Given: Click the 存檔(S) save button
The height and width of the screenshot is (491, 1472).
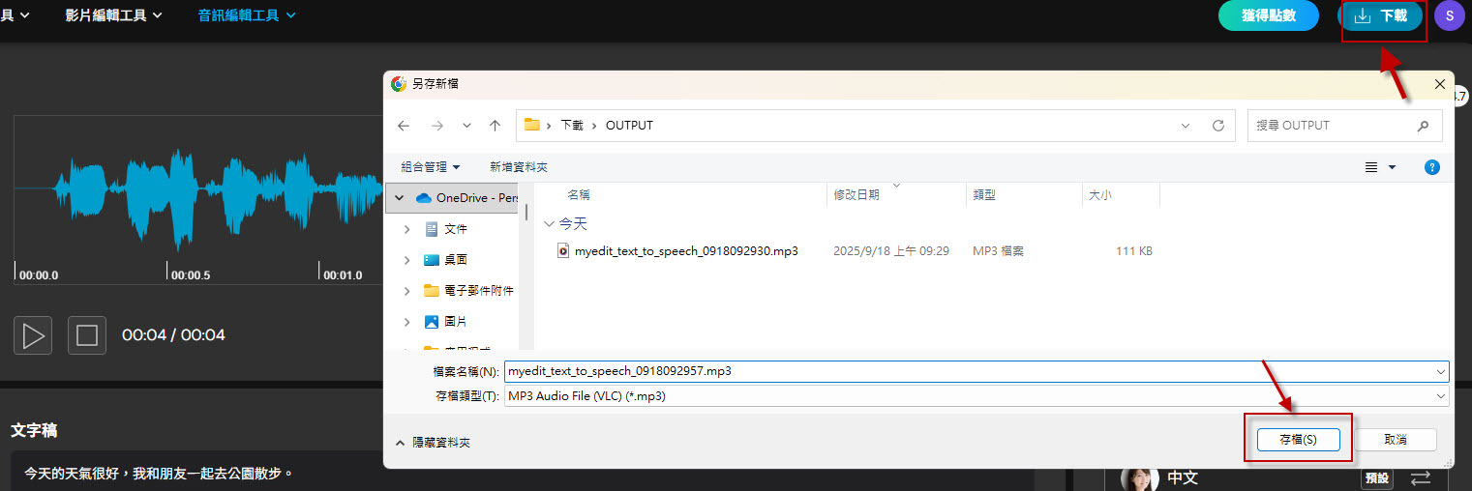Looking at the screenshot, I should pyautogui.click(x=1298, y=439).
